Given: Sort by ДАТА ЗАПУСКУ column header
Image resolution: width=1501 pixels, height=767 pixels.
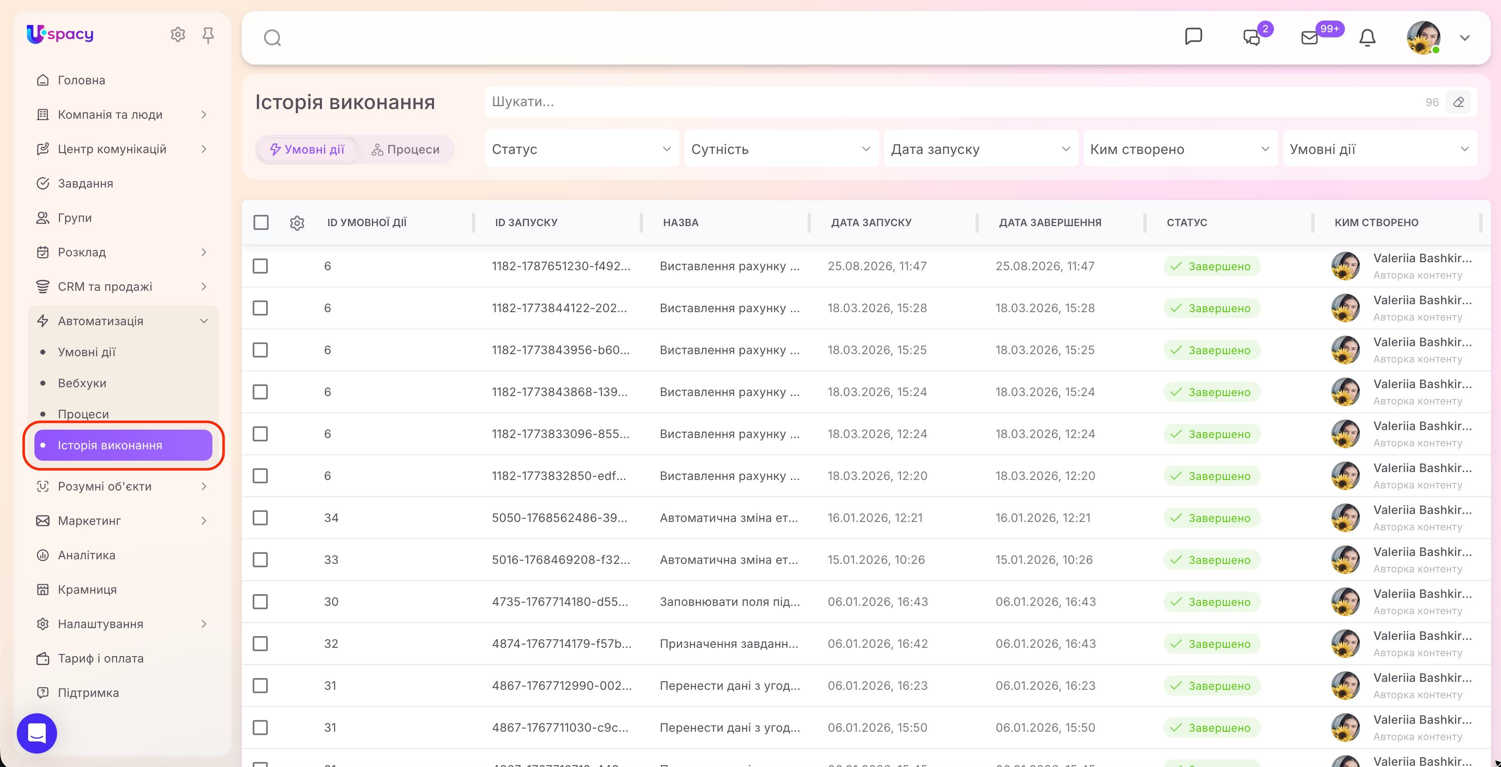Looking at the screenshot, I should pyautogui.click(x=871, y=222).
